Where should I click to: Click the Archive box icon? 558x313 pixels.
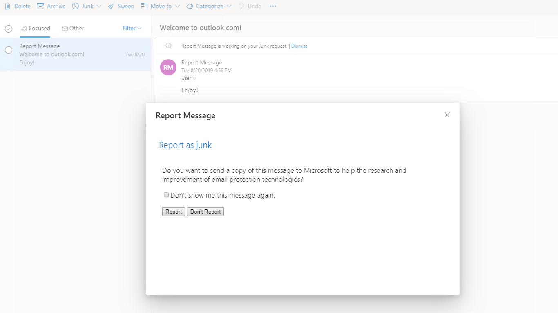pos(40,6)
